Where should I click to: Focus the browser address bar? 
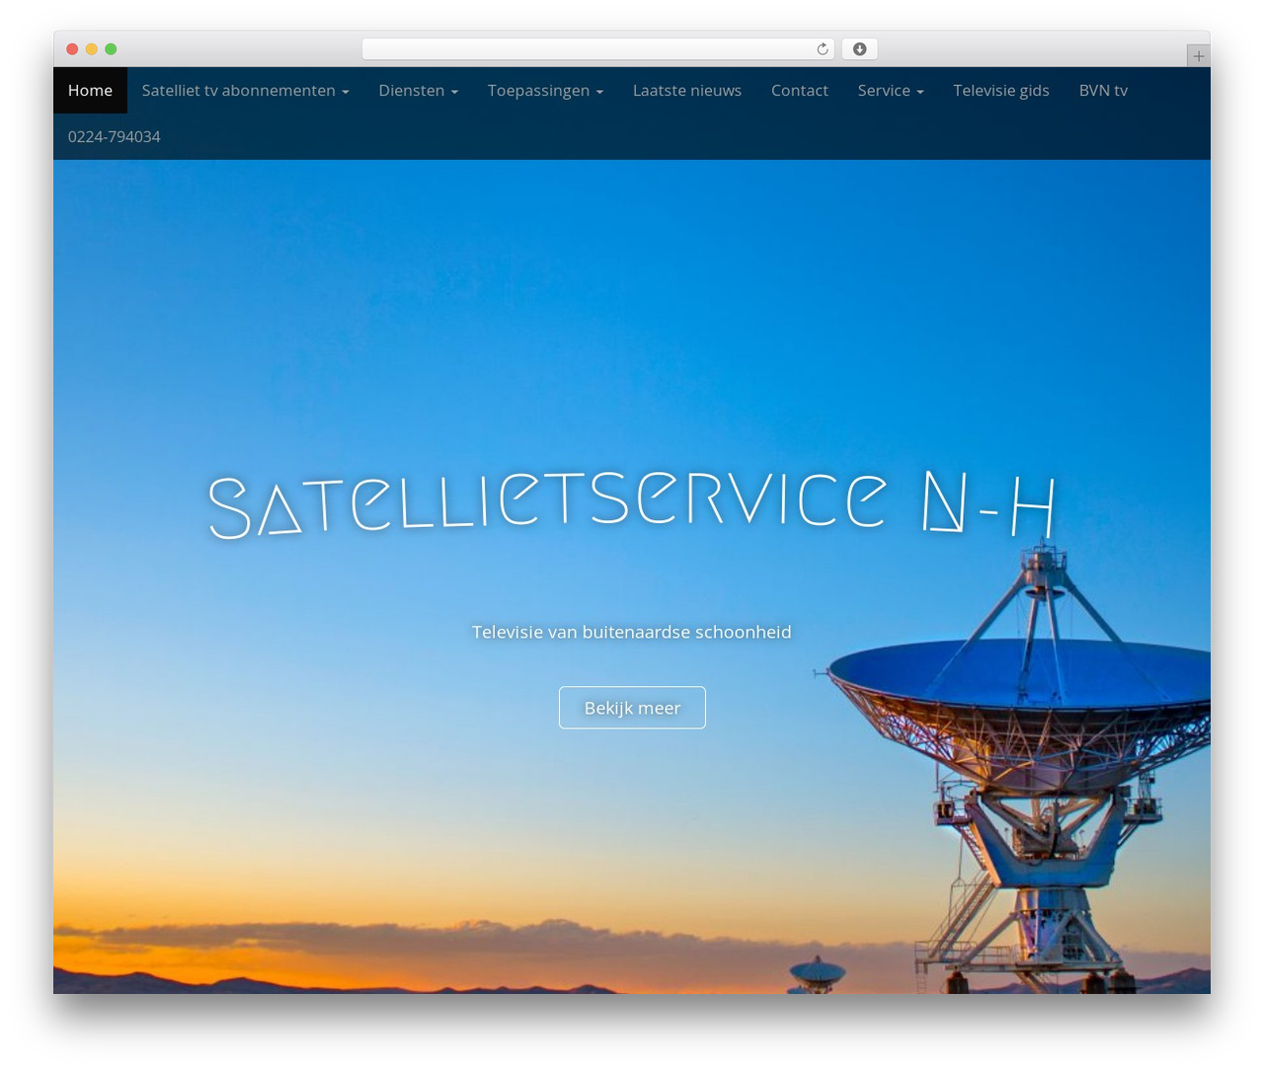pos(597,49)
